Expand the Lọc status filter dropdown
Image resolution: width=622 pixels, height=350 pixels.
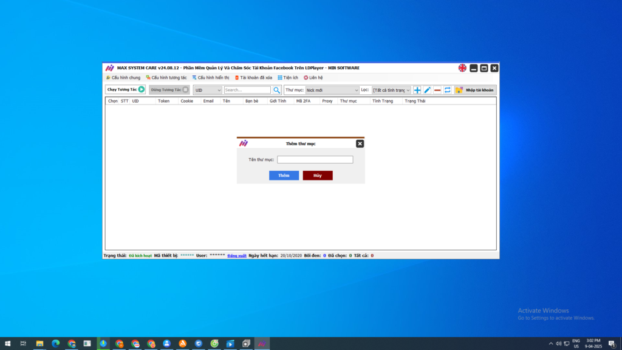(x=392, y=90)
